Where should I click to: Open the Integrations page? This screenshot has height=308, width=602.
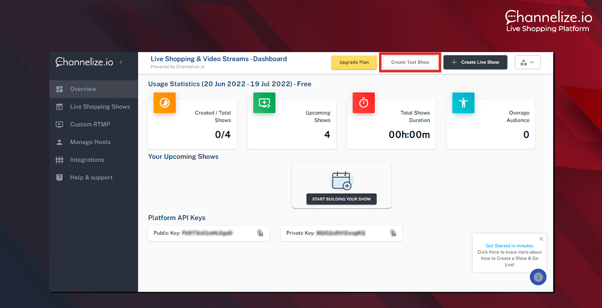click(x=93, y=160)
